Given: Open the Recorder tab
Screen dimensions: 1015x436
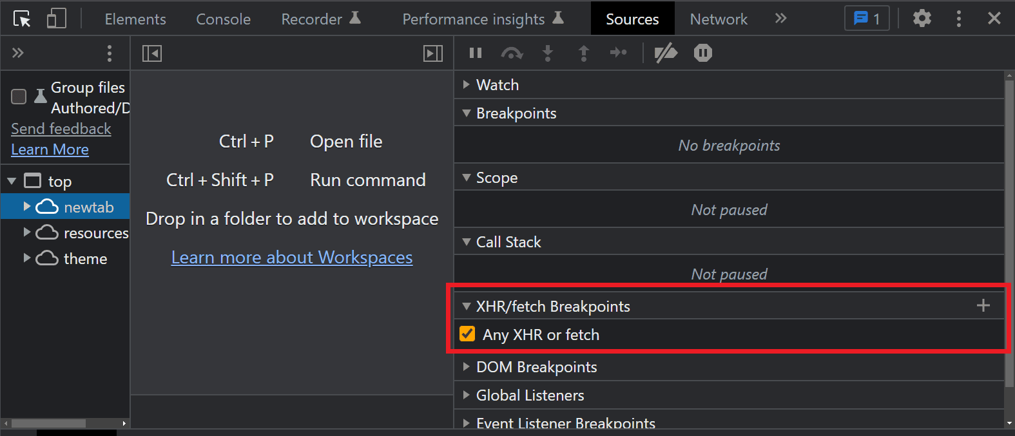Looking at the screenshot, I should (321, 19).
